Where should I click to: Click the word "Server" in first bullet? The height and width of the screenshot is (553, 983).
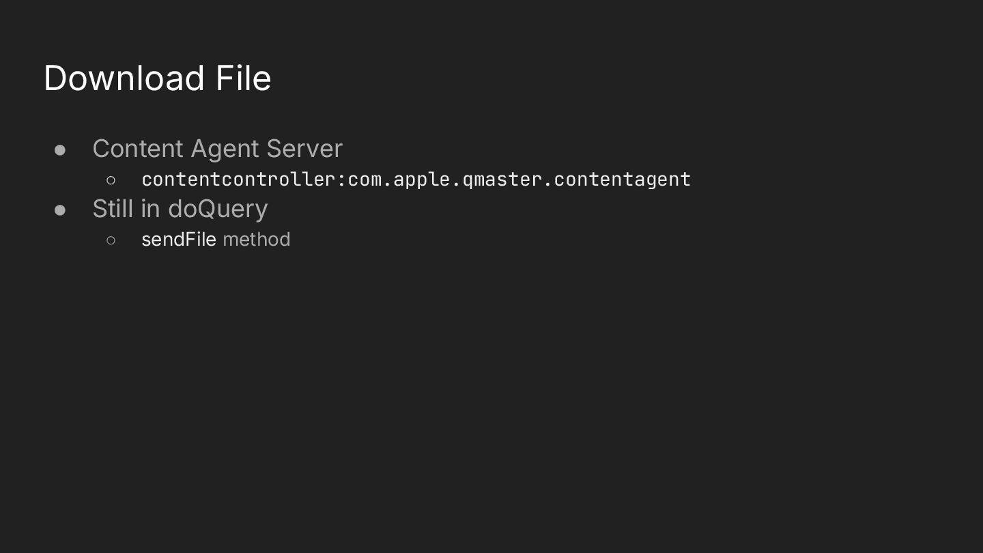(x=304, y=149)
